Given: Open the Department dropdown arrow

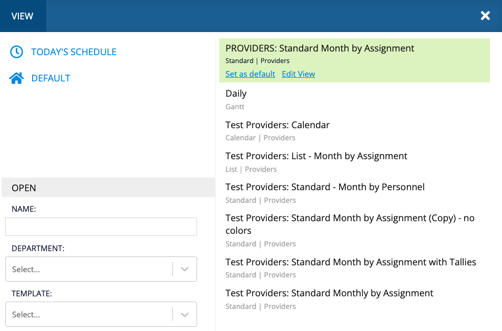Looking at the screenshot, I should [x=185, y=269].
